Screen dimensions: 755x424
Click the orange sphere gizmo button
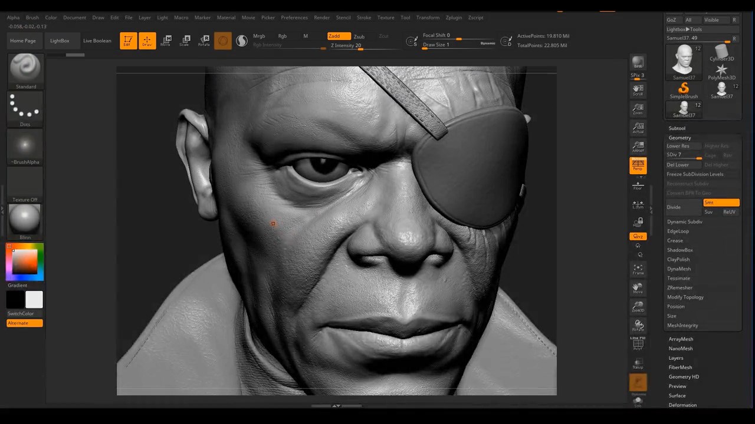click(223, 41)
